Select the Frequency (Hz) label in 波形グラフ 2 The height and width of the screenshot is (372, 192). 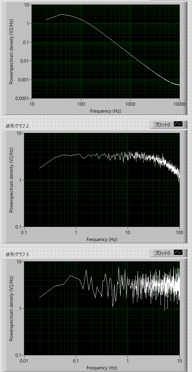[x=102, y=240]
